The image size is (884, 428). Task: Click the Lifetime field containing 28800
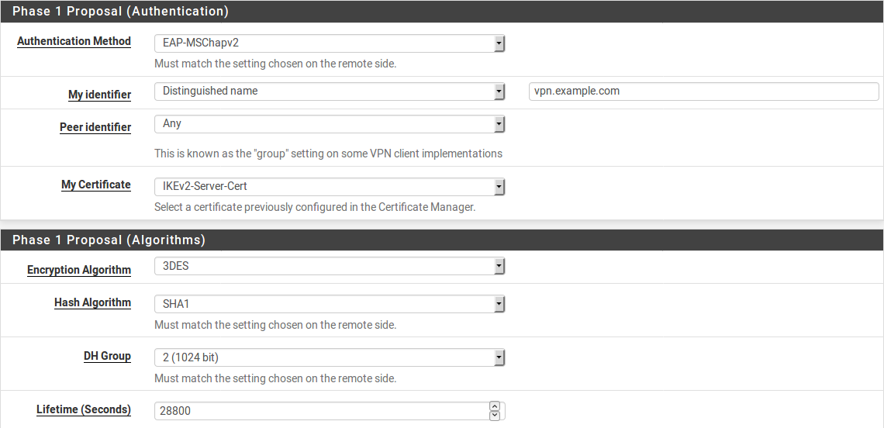[321, 411]
